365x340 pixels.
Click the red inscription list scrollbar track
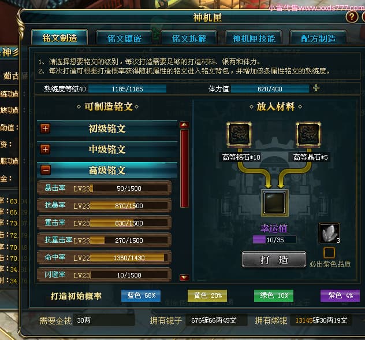[184, 168]
